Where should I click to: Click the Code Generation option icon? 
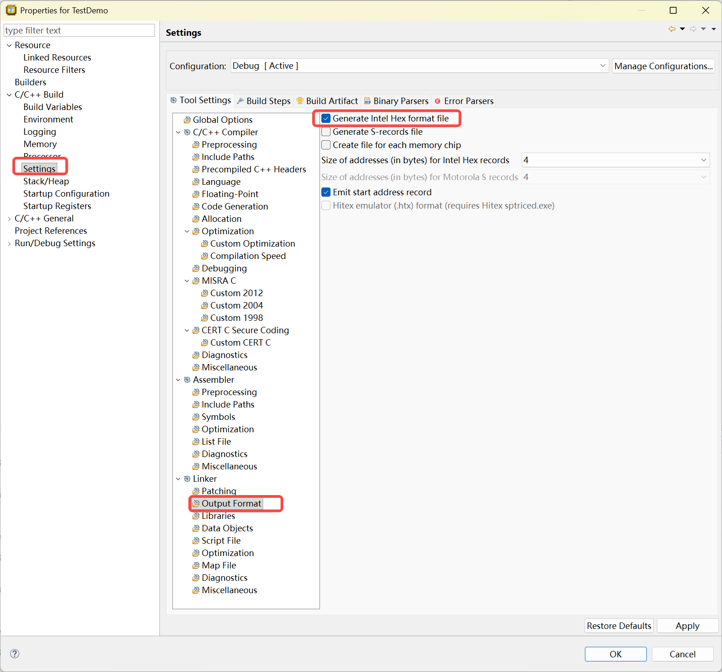click(196, 207)
